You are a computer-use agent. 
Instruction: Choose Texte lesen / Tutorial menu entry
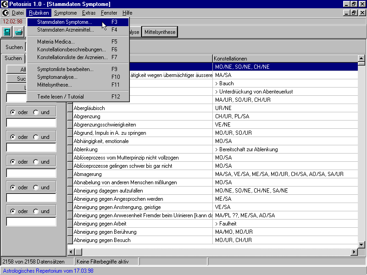pyautogui.click(x=78, y=97)
